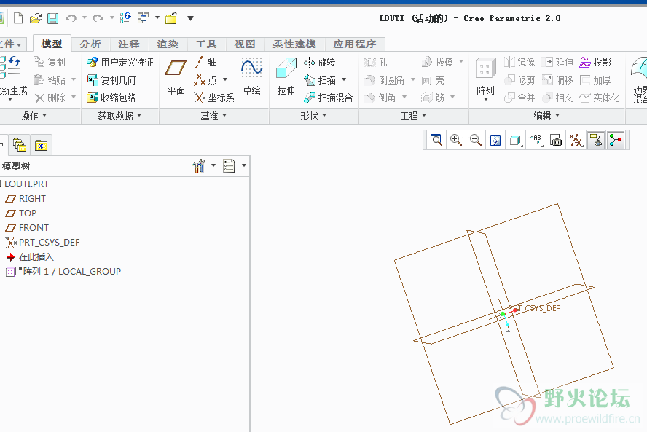647x432 pixels.
Task: Select the Sweep (扫描) tool
Action: point(320,80)
